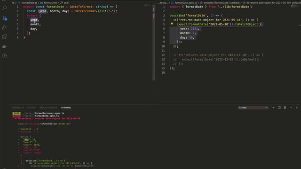The height and width of the screenshot is (169, 301).
Task: Click 'formatDate.spec.ts' in right breadcrumb
Action: (x=186, y=3)
